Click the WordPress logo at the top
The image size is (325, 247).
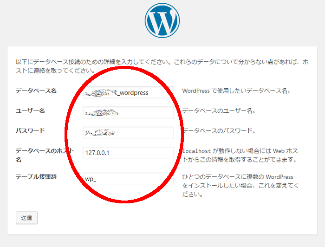(162, 21)
